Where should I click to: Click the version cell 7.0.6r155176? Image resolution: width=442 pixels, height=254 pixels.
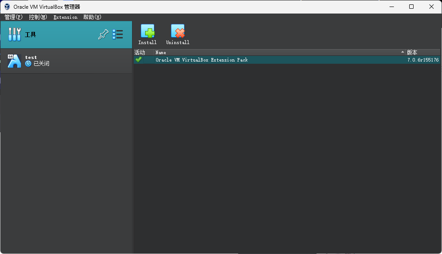(x=423, y=60)
